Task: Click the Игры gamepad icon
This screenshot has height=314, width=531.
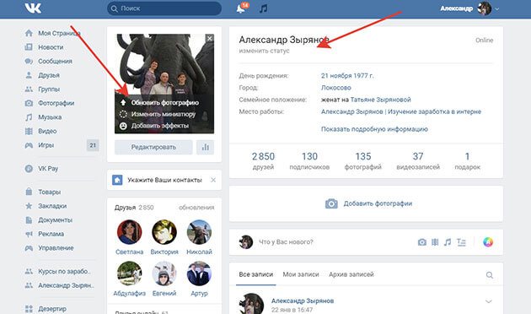Action: tap(29, 145)
